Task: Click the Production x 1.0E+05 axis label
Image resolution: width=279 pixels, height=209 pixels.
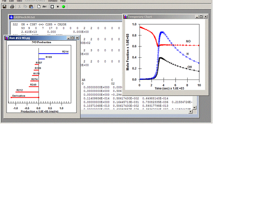Action: tap(40, 111)
